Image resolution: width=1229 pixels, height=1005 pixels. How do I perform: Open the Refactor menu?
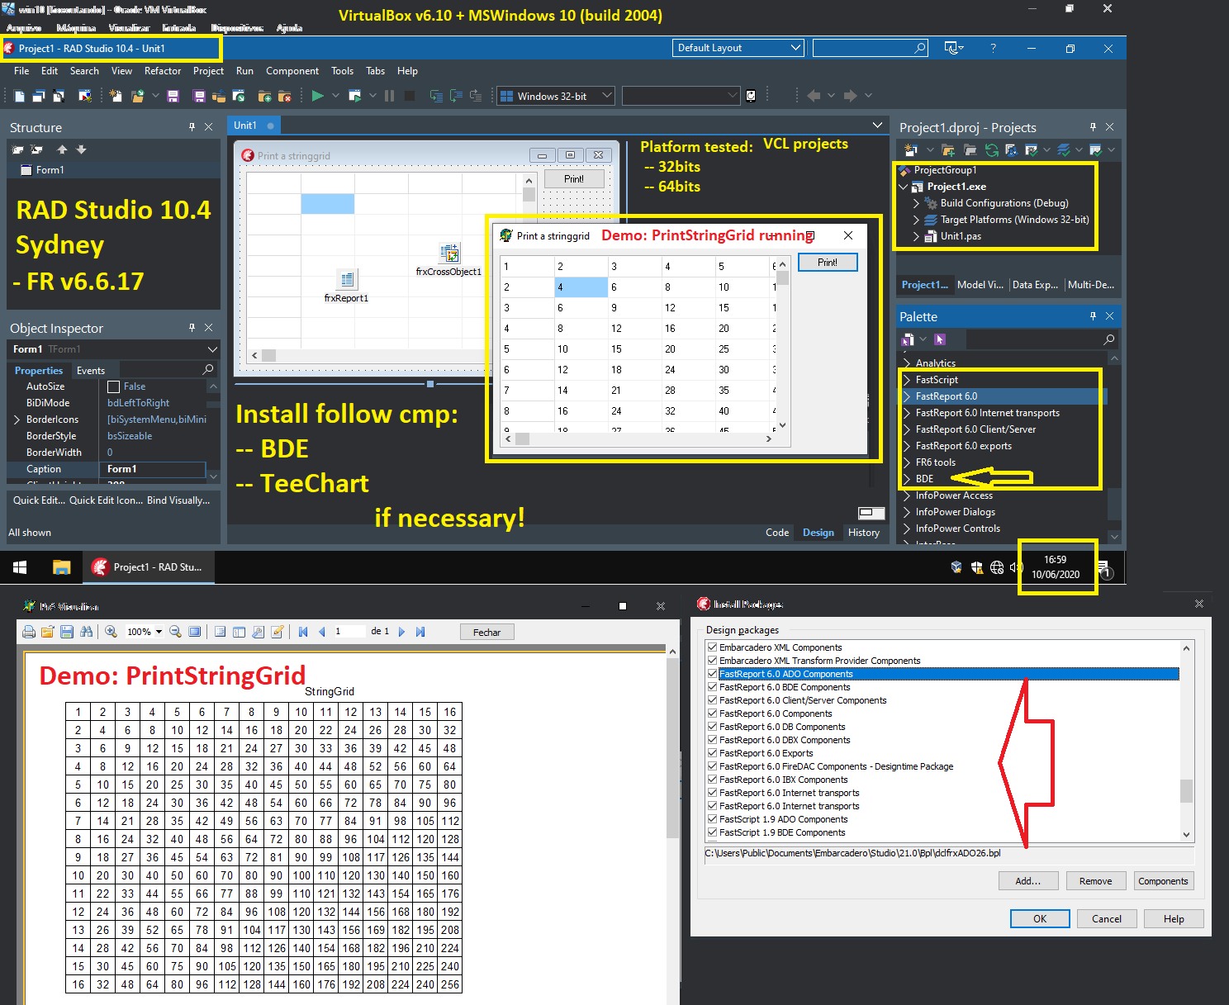point(163,71)
